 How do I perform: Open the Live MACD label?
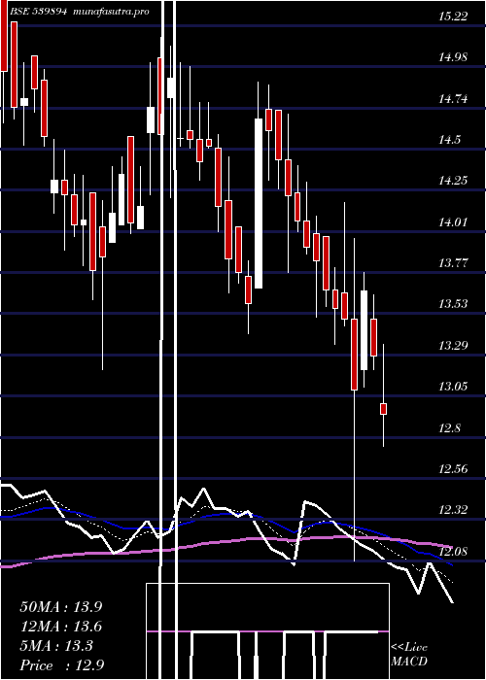pos(409,654)
